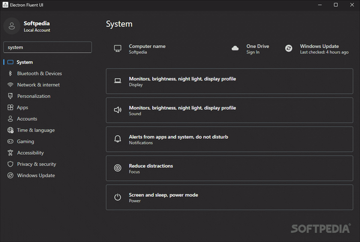Click the Electron Fluent UI app icon
360x242 pixels.
(5, 5)
